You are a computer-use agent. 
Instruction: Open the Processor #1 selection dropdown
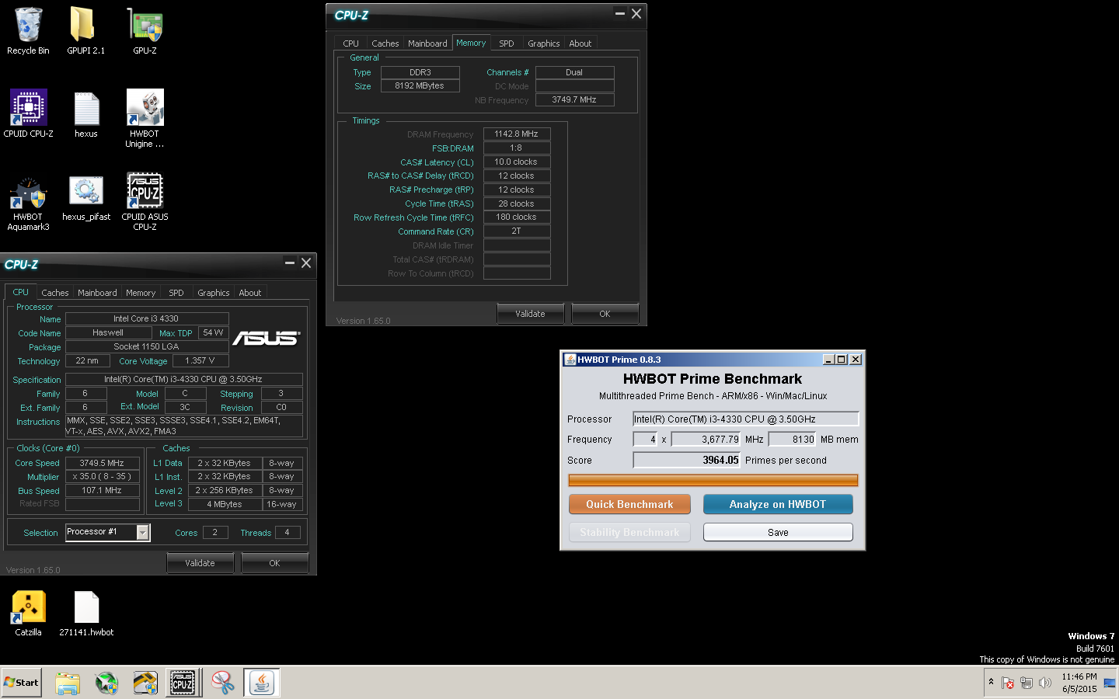click(143, 532)
